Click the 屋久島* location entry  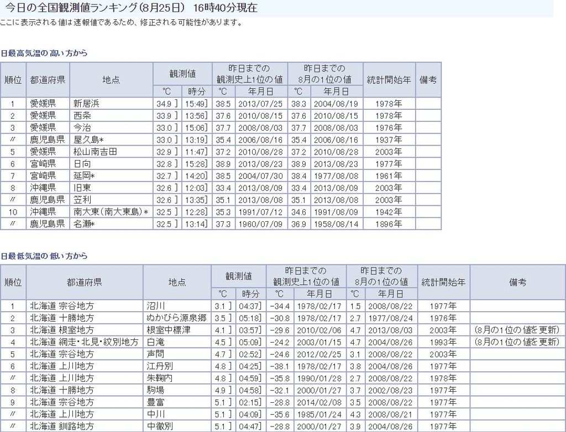[89, 140]
